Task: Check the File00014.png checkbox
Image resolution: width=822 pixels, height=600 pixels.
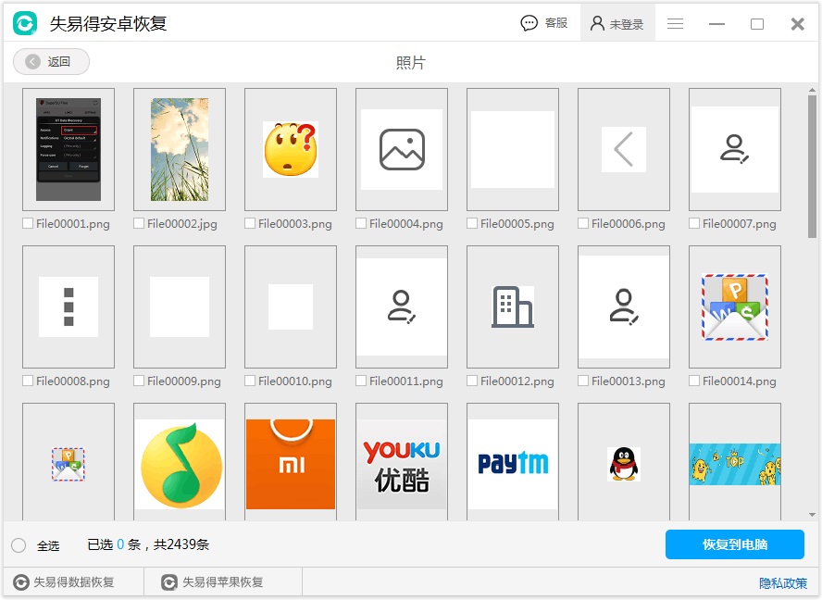Action: 694,381
